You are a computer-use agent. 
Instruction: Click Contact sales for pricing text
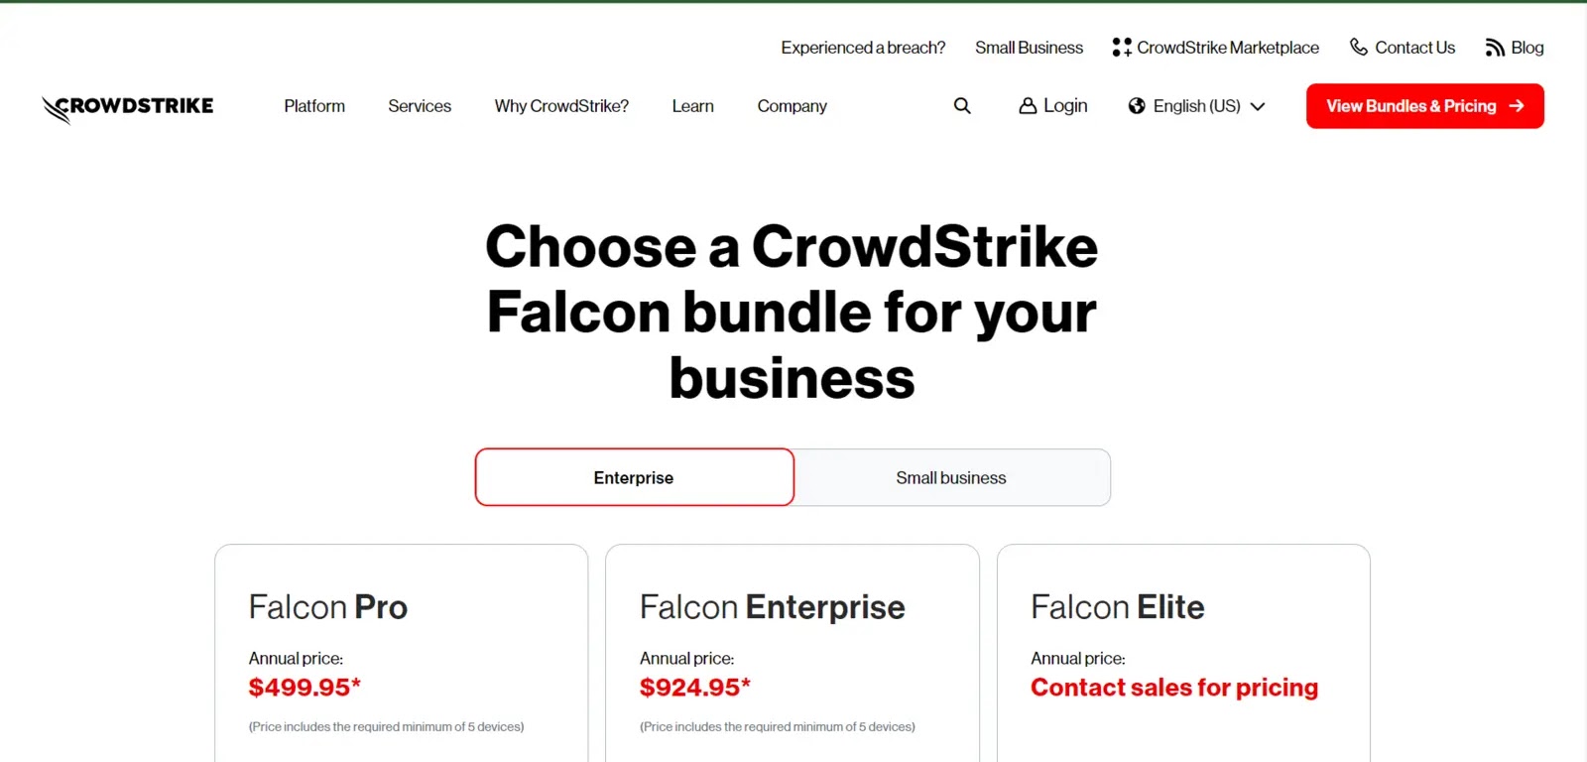pos(1174,688)
